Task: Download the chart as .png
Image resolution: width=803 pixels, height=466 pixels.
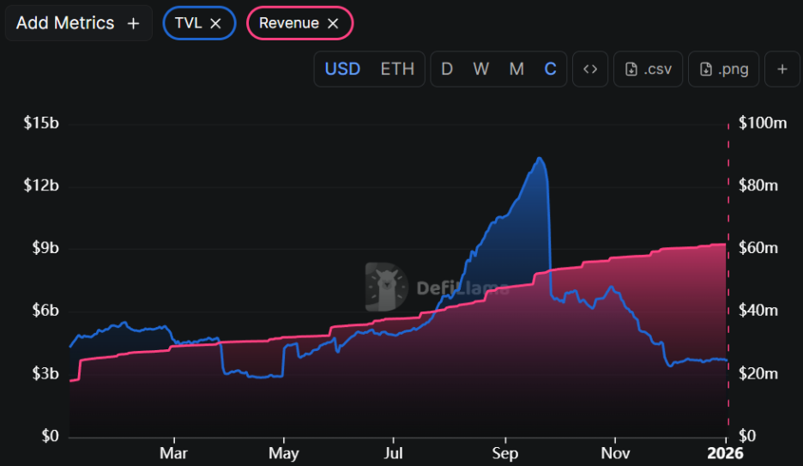Action: pos(723,70)
